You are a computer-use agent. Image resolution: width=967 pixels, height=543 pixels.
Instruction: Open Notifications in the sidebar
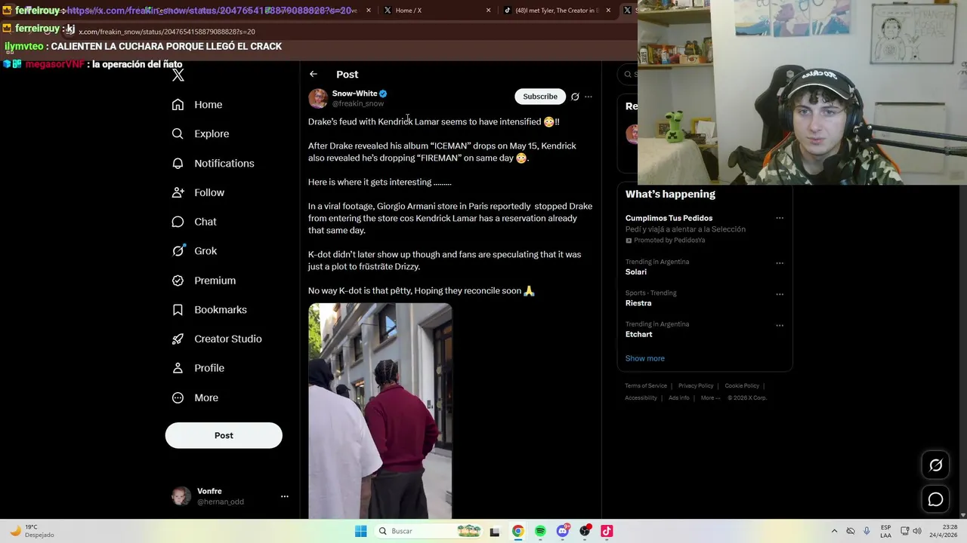tap(213, 163)
